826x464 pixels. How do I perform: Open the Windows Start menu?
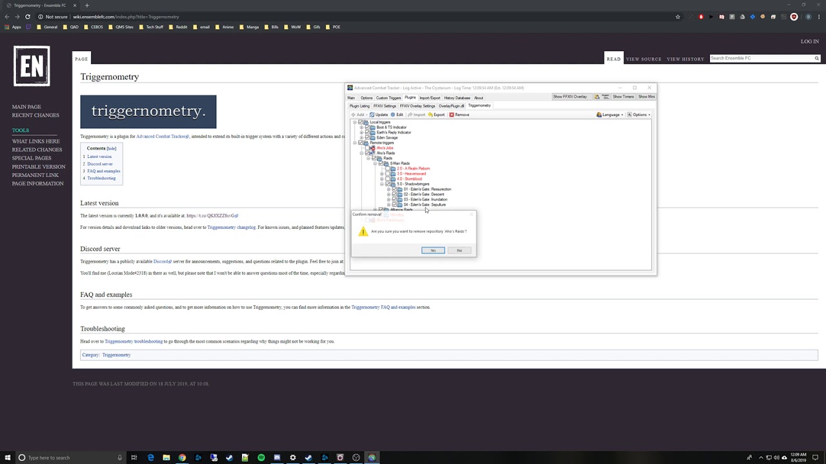(x=8, y=458)
